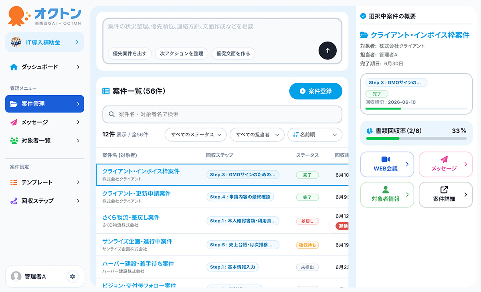Send prompt with the up-arrow button
This screenshot has height=292, width=481.
click(327, 50)
